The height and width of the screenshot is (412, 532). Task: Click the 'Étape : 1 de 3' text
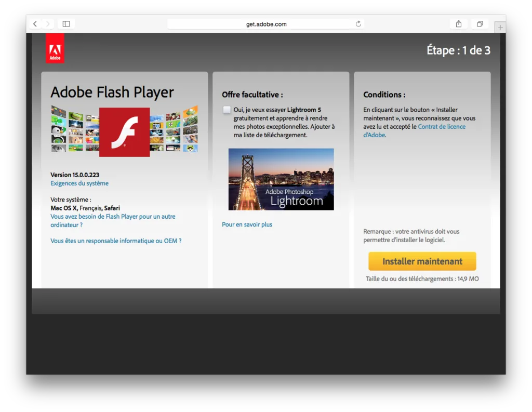[458, 50]
